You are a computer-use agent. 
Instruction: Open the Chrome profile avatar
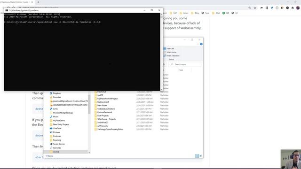tap(298, 8)
